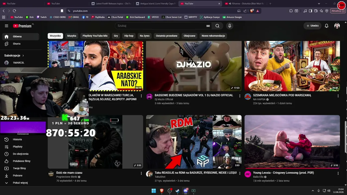
Task: Select the Playlisty YouTube Mix chip
Action: coord(95,36)
